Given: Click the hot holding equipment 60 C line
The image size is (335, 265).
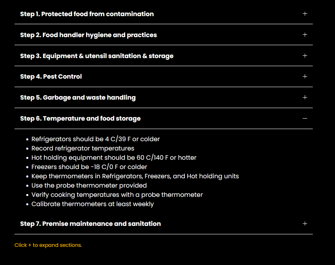Looking at the screenshot, I should point(114,158).
